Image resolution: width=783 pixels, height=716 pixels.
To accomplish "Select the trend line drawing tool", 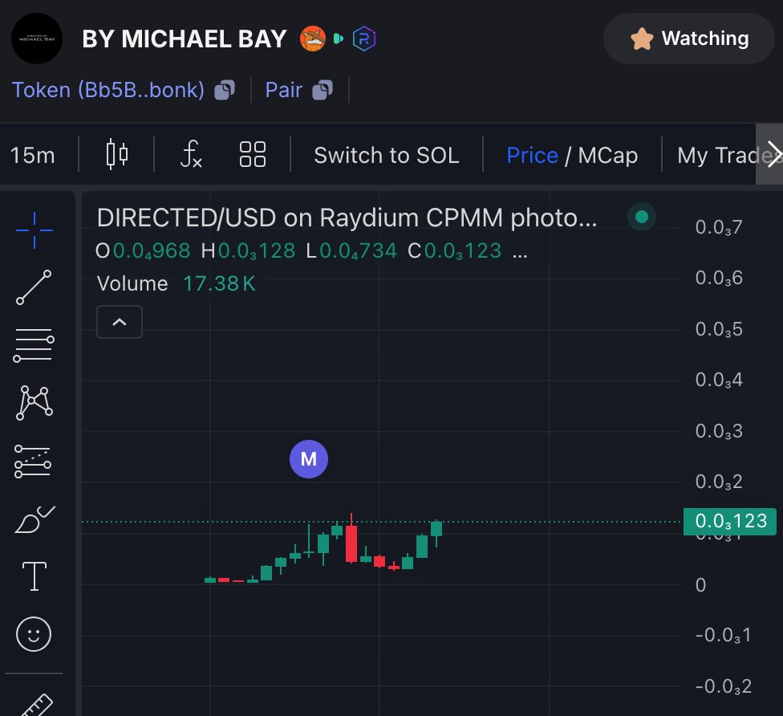I will pos(34,287).
